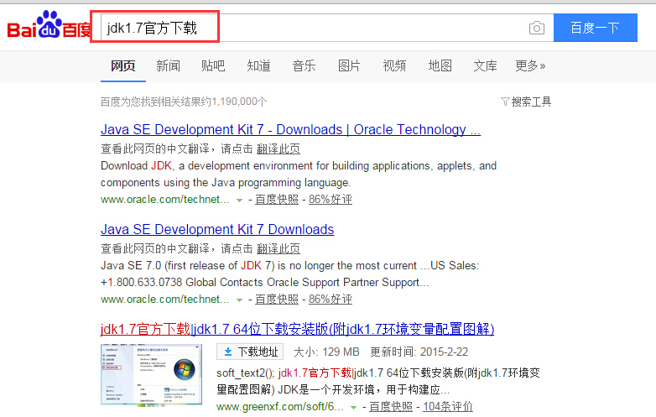Switch to the 地图 tab
Screen dimensions: 656x417
click(x=440, y=65)
